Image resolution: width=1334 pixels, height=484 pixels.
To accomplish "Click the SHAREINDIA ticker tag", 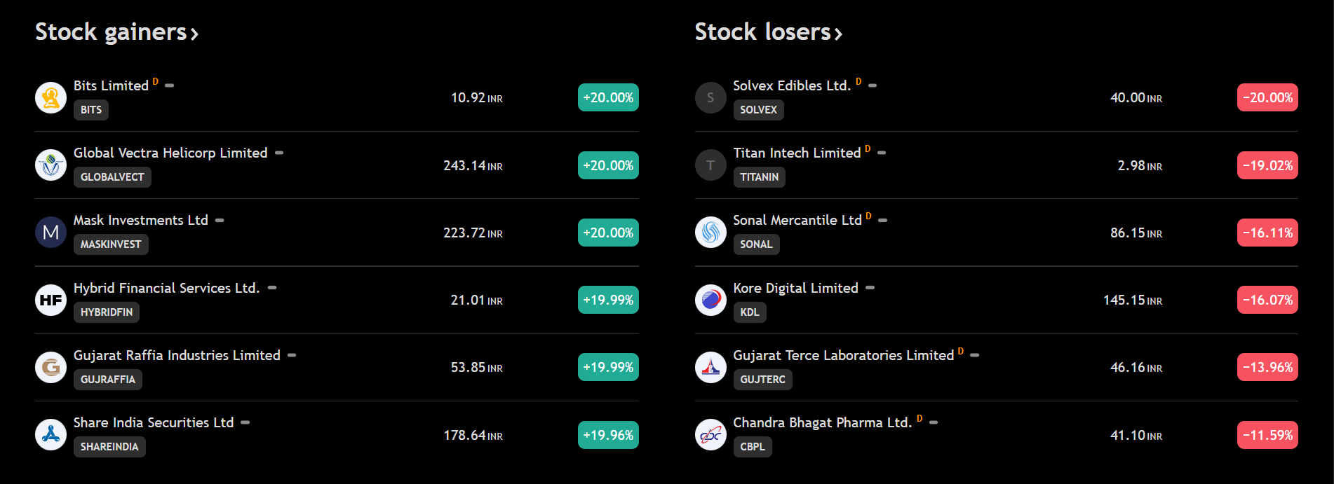I will (109, 447).
